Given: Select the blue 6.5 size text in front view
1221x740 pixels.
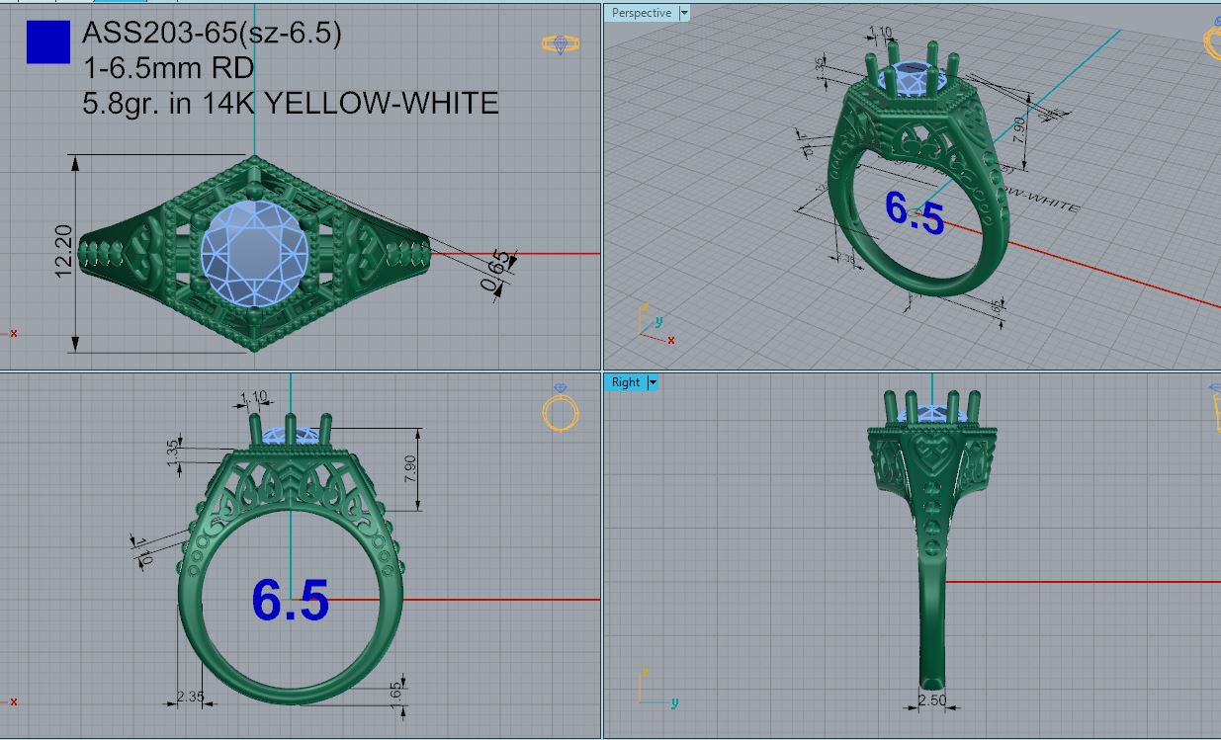Looking at the screenshot, I should 291,600.
